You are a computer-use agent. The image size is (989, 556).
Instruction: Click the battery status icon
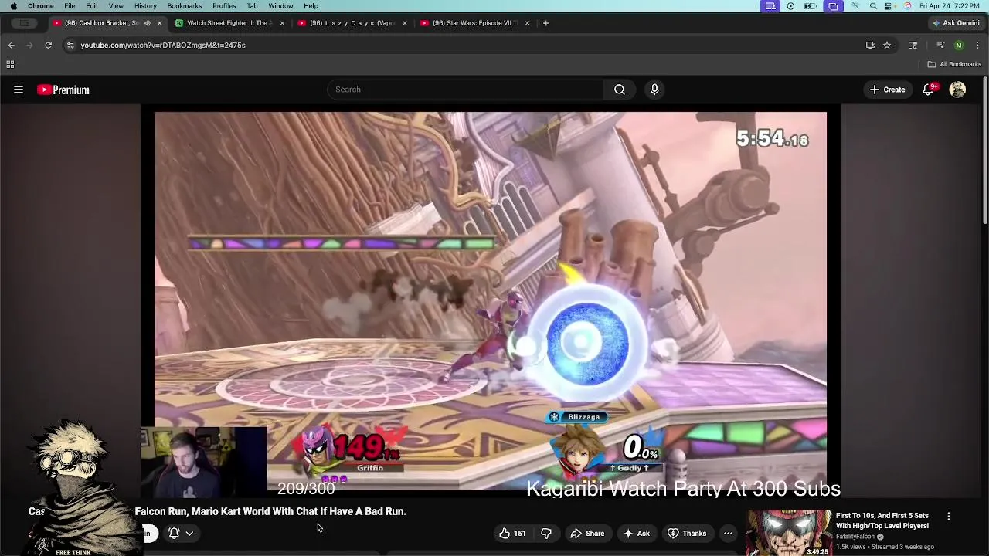(x=810, y=6)
